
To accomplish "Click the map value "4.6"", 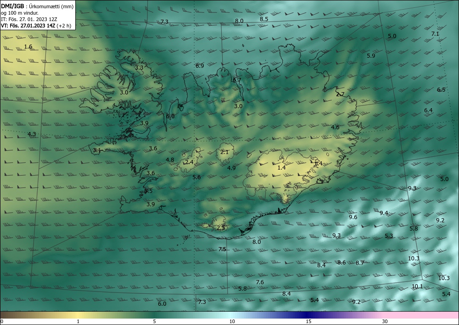I will point(335,127).
